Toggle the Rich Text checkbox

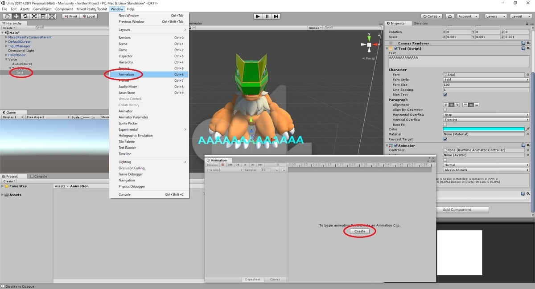point(445,95)
